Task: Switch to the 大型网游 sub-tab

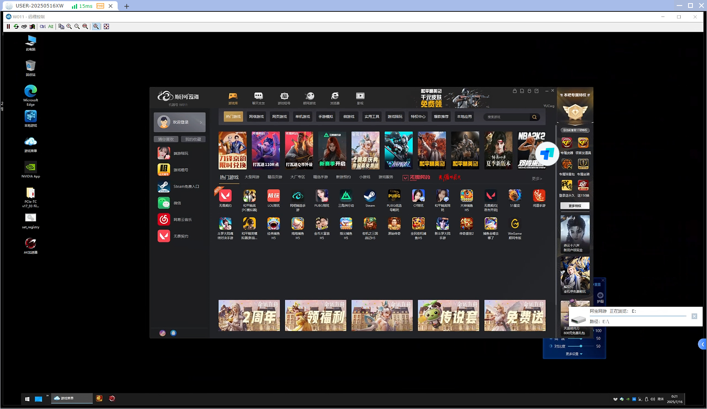Action: (x=252, y=177)
